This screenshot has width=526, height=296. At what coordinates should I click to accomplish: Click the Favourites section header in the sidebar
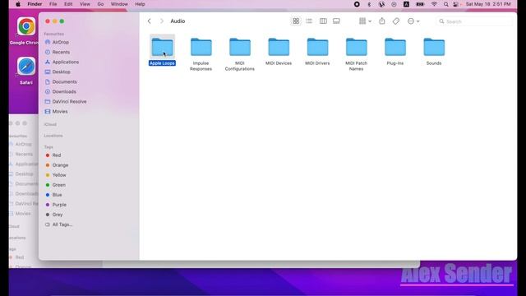coord(53,34)
